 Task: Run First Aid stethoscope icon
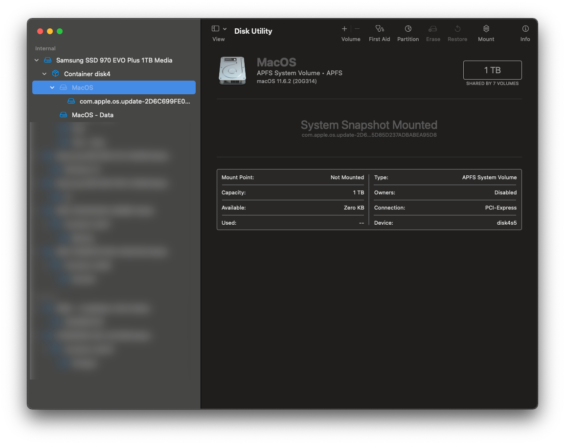(380, 28)
